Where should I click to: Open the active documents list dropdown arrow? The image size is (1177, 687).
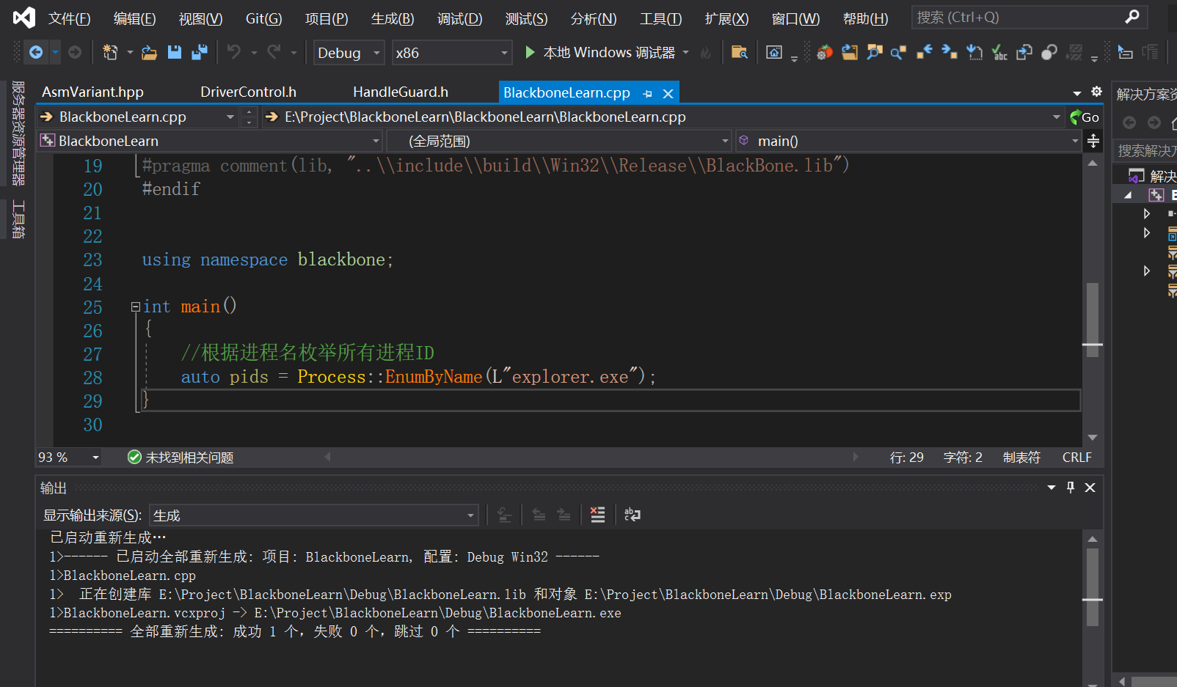1077,93
